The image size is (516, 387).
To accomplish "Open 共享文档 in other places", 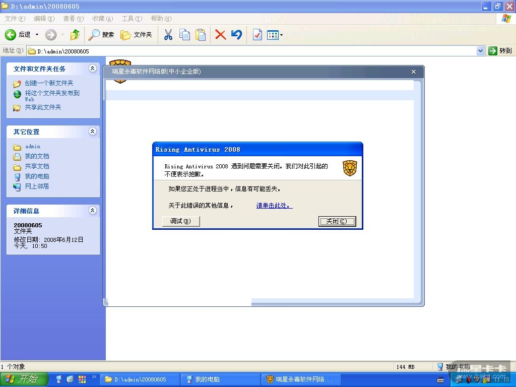I will click(x=37, y=166).
